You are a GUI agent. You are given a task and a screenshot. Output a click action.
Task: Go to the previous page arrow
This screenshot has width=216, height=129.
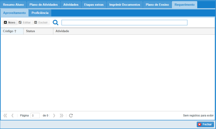tap(12, 116)
